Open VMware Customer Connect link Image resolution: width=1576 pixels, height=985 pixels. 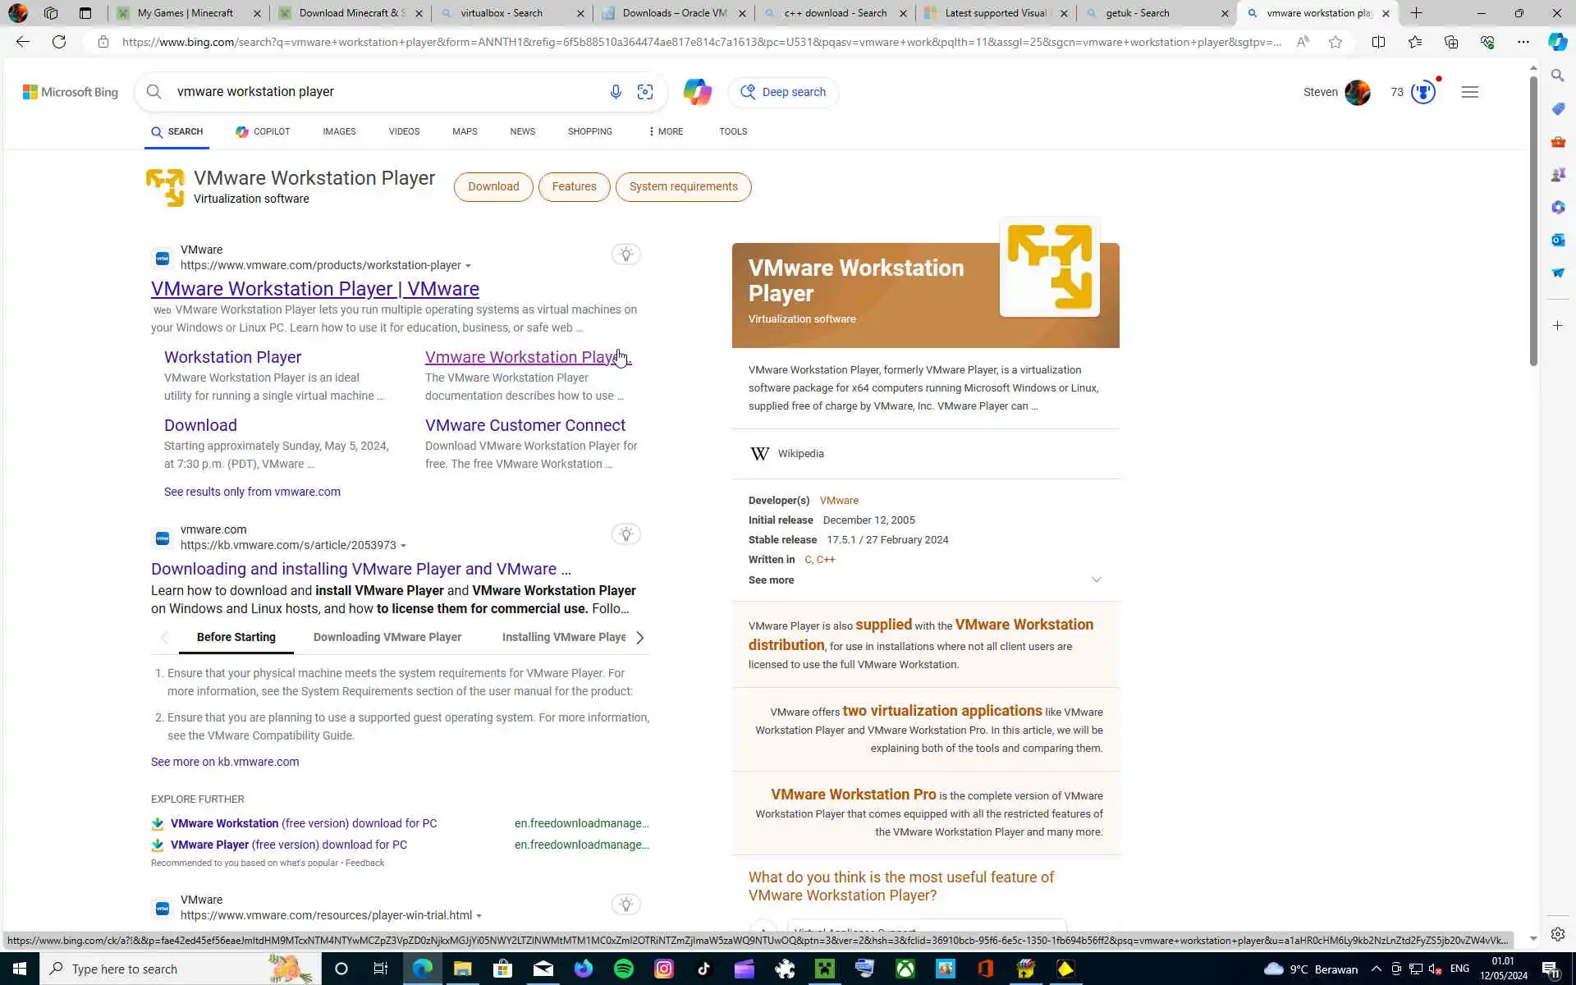pyautogui.click(x=525, y=425)
